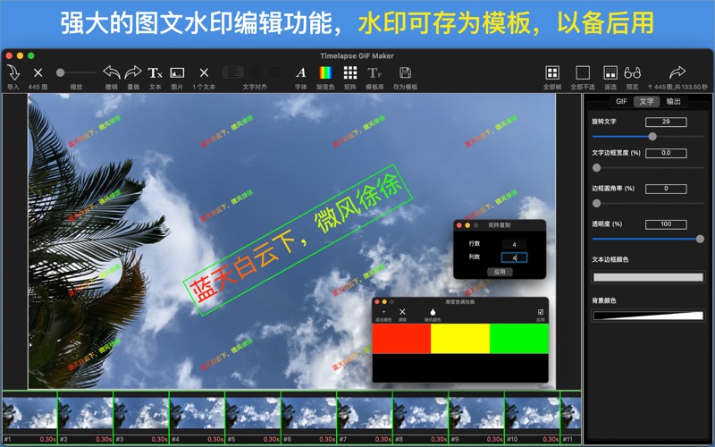The image size is (715, 447).
Task: Select frame #10 thumbnail in timeline
Action: pos(532,413)
